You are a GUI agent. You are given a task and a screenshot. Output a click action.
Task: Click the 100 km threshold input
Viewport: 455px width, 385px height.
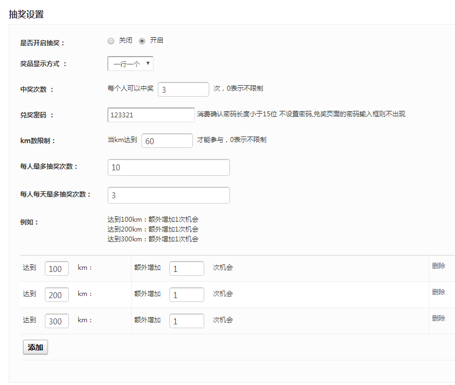(x=56, y=269)
